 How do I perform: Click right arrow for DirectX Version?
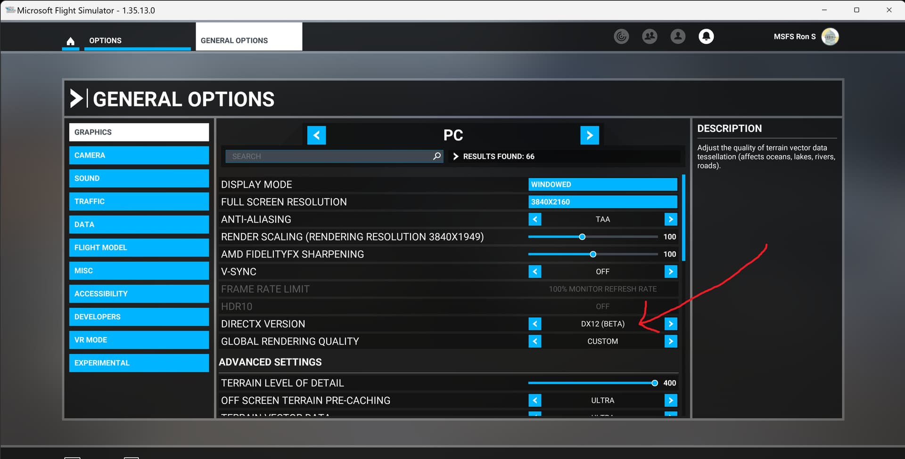point(671,324)
